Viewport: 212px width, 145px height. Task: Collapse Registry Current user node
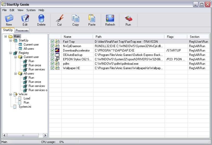pyautogui.click(x=16, y=57)
